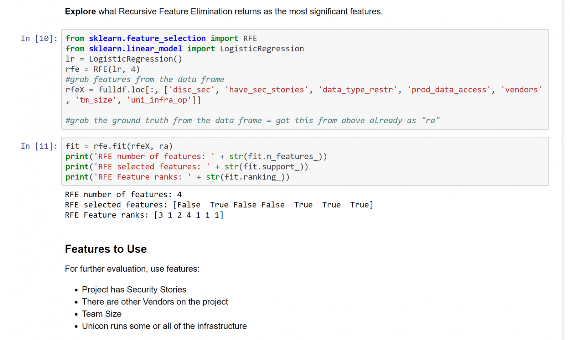Click the 'Features to Use' heading
Image resolution: width=570 pixels, height=340 pixels.
click(x=106, y=249)
